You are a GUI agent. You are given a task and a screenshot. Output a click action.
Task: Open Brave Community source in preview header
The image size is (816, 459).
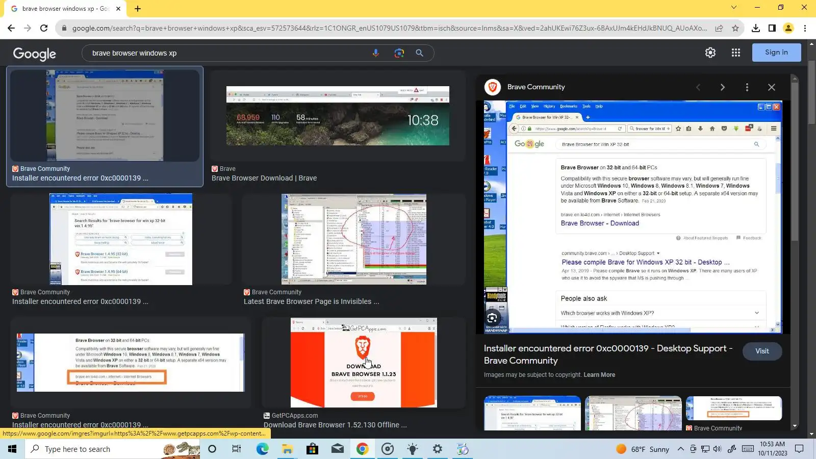click(x=536, y=87)
